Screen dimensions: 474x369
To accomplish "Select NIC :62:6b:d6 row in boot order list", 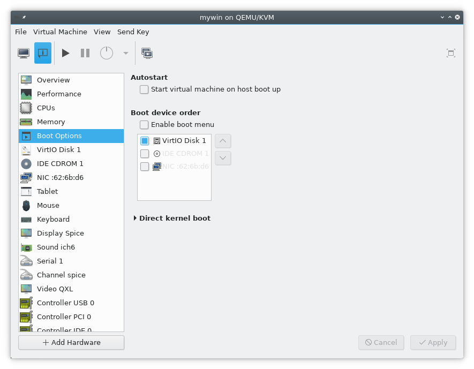I will [174, 167].
